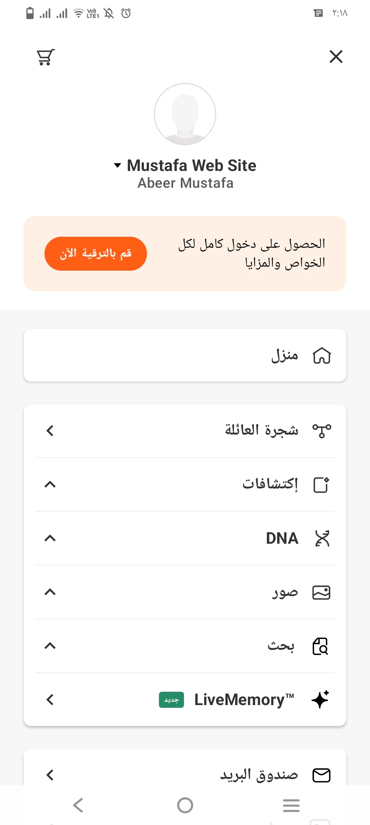Image resolution: width=370 pixels, height=825 pixels.
Task: Close the menu with X icon
Action: [336, 57]
